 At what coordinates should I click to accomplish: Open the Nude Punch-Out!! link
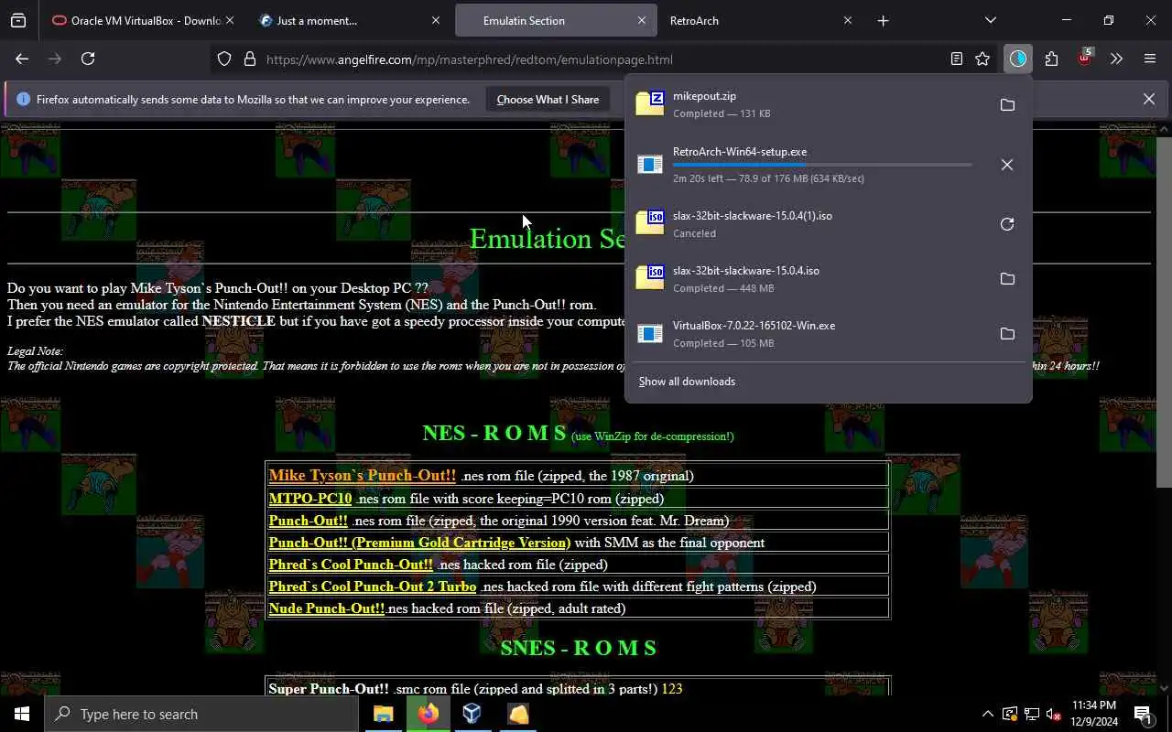(x=327, y=608)
